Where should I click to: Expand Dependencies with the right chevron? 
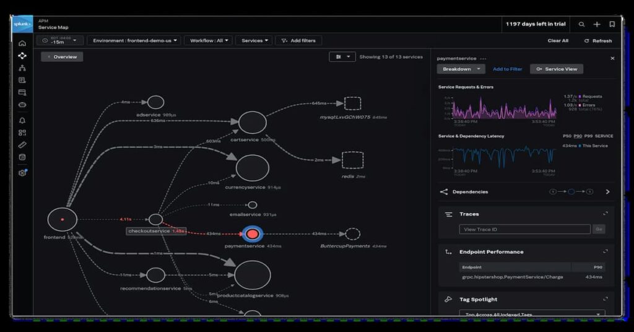[607, 191]
